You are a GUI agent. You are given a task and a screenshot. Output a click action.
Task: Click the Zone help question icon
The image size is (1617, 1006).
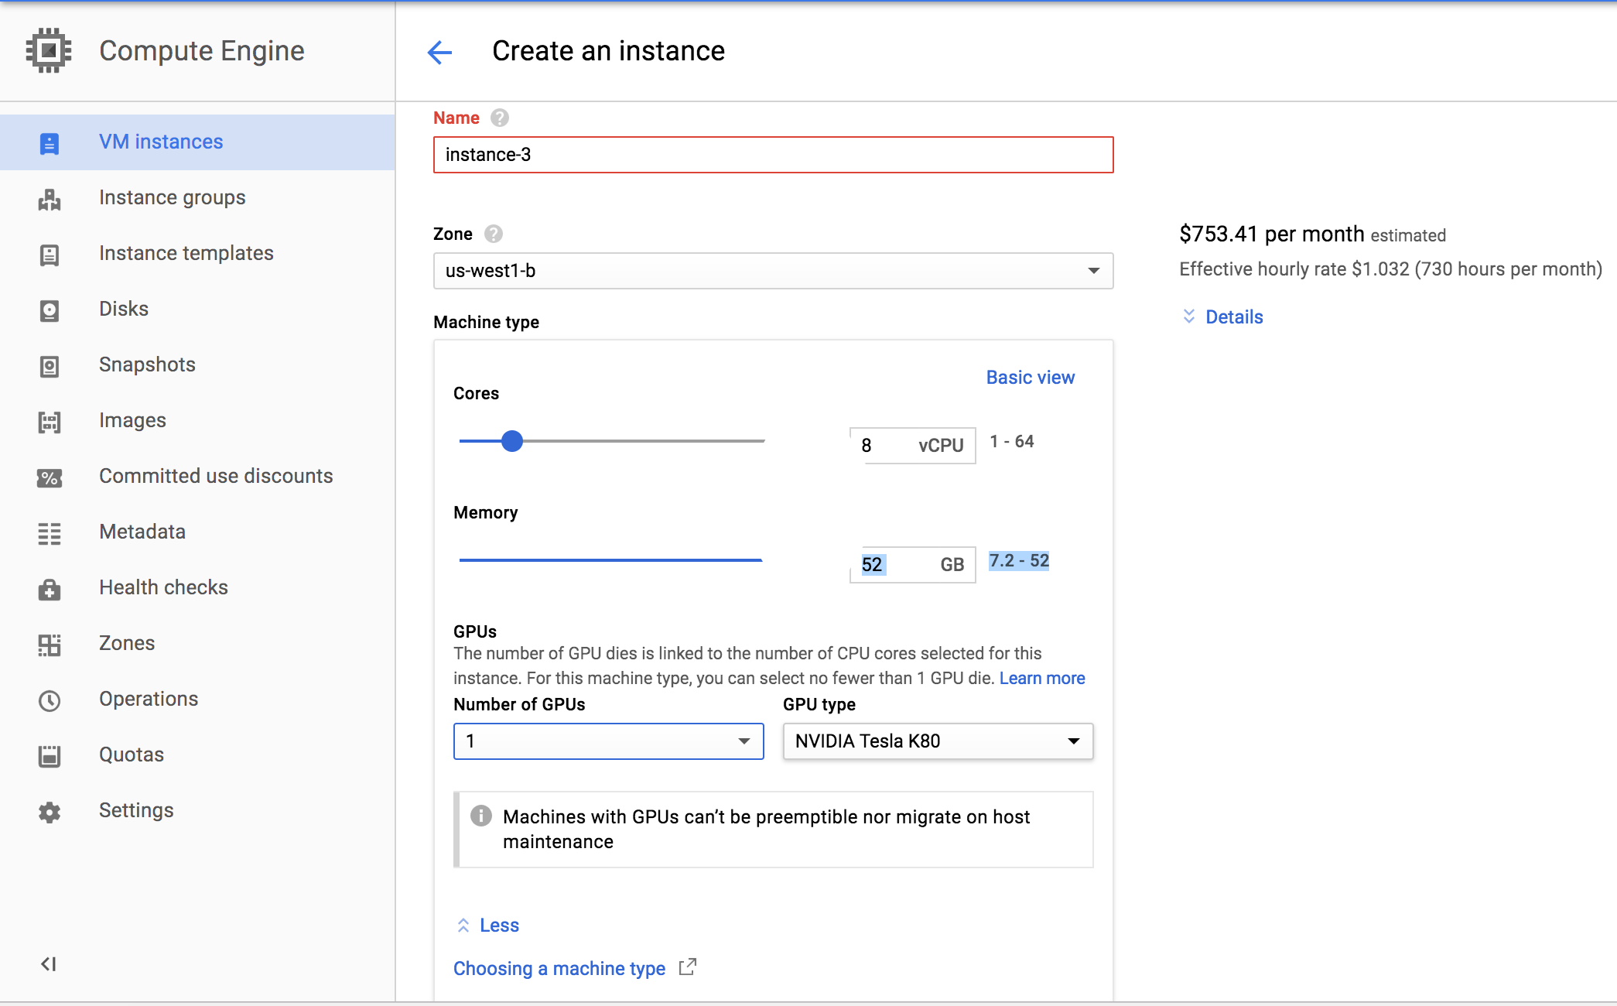pos(493,234)
